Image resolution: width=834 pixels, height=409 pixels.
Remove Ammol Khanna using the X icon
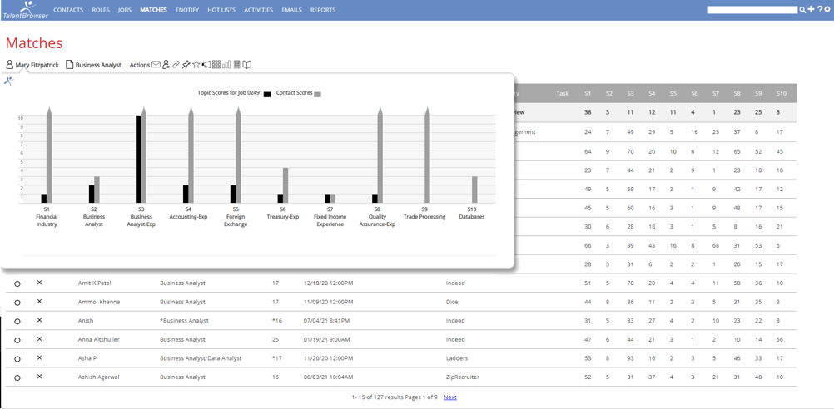click(x=39, y=302)
